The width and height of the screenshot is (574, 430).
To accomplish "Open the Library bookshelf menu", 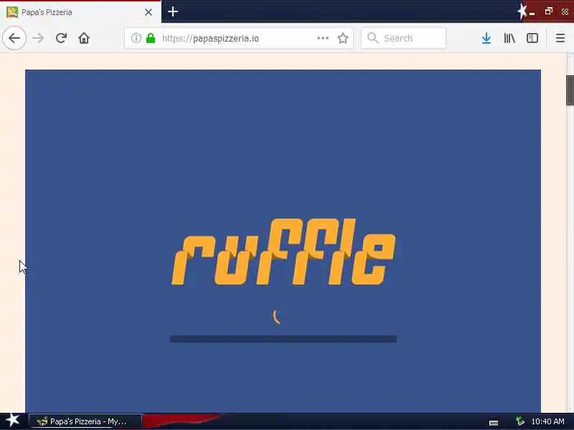I will 509,38.
